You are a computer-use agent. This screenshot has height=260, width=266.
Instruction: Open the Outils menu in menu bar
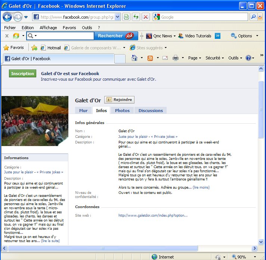[87, 28]
